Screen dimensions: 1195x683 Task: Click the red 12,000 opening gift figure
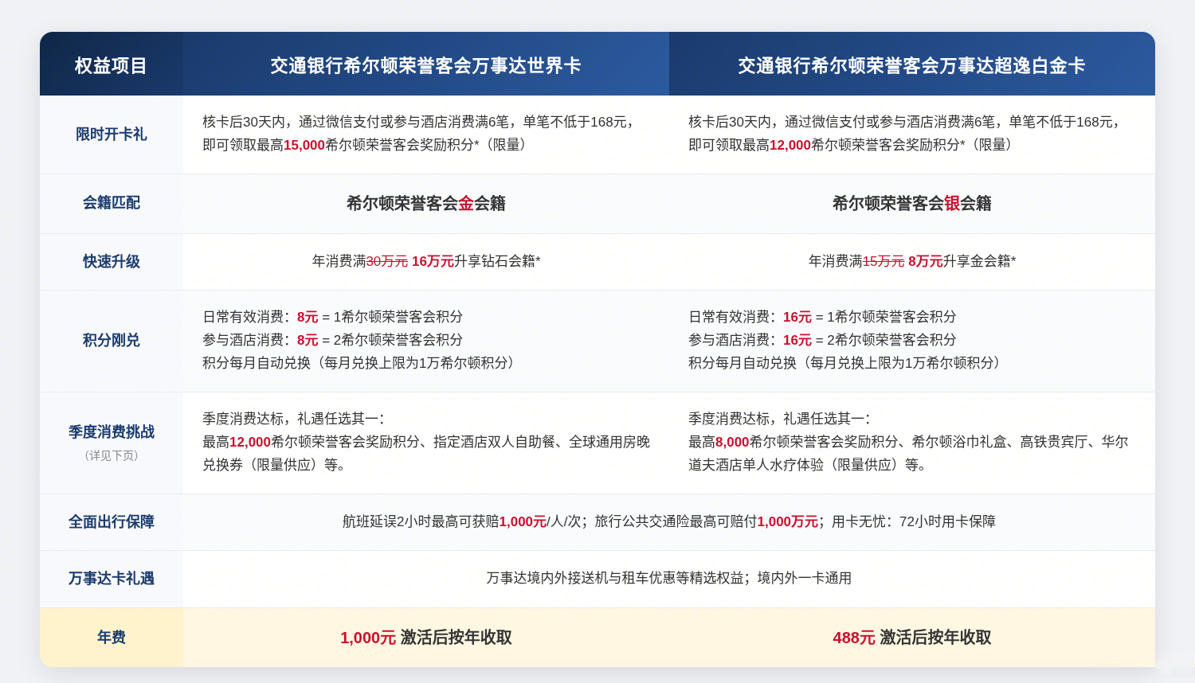click(790, 146)
